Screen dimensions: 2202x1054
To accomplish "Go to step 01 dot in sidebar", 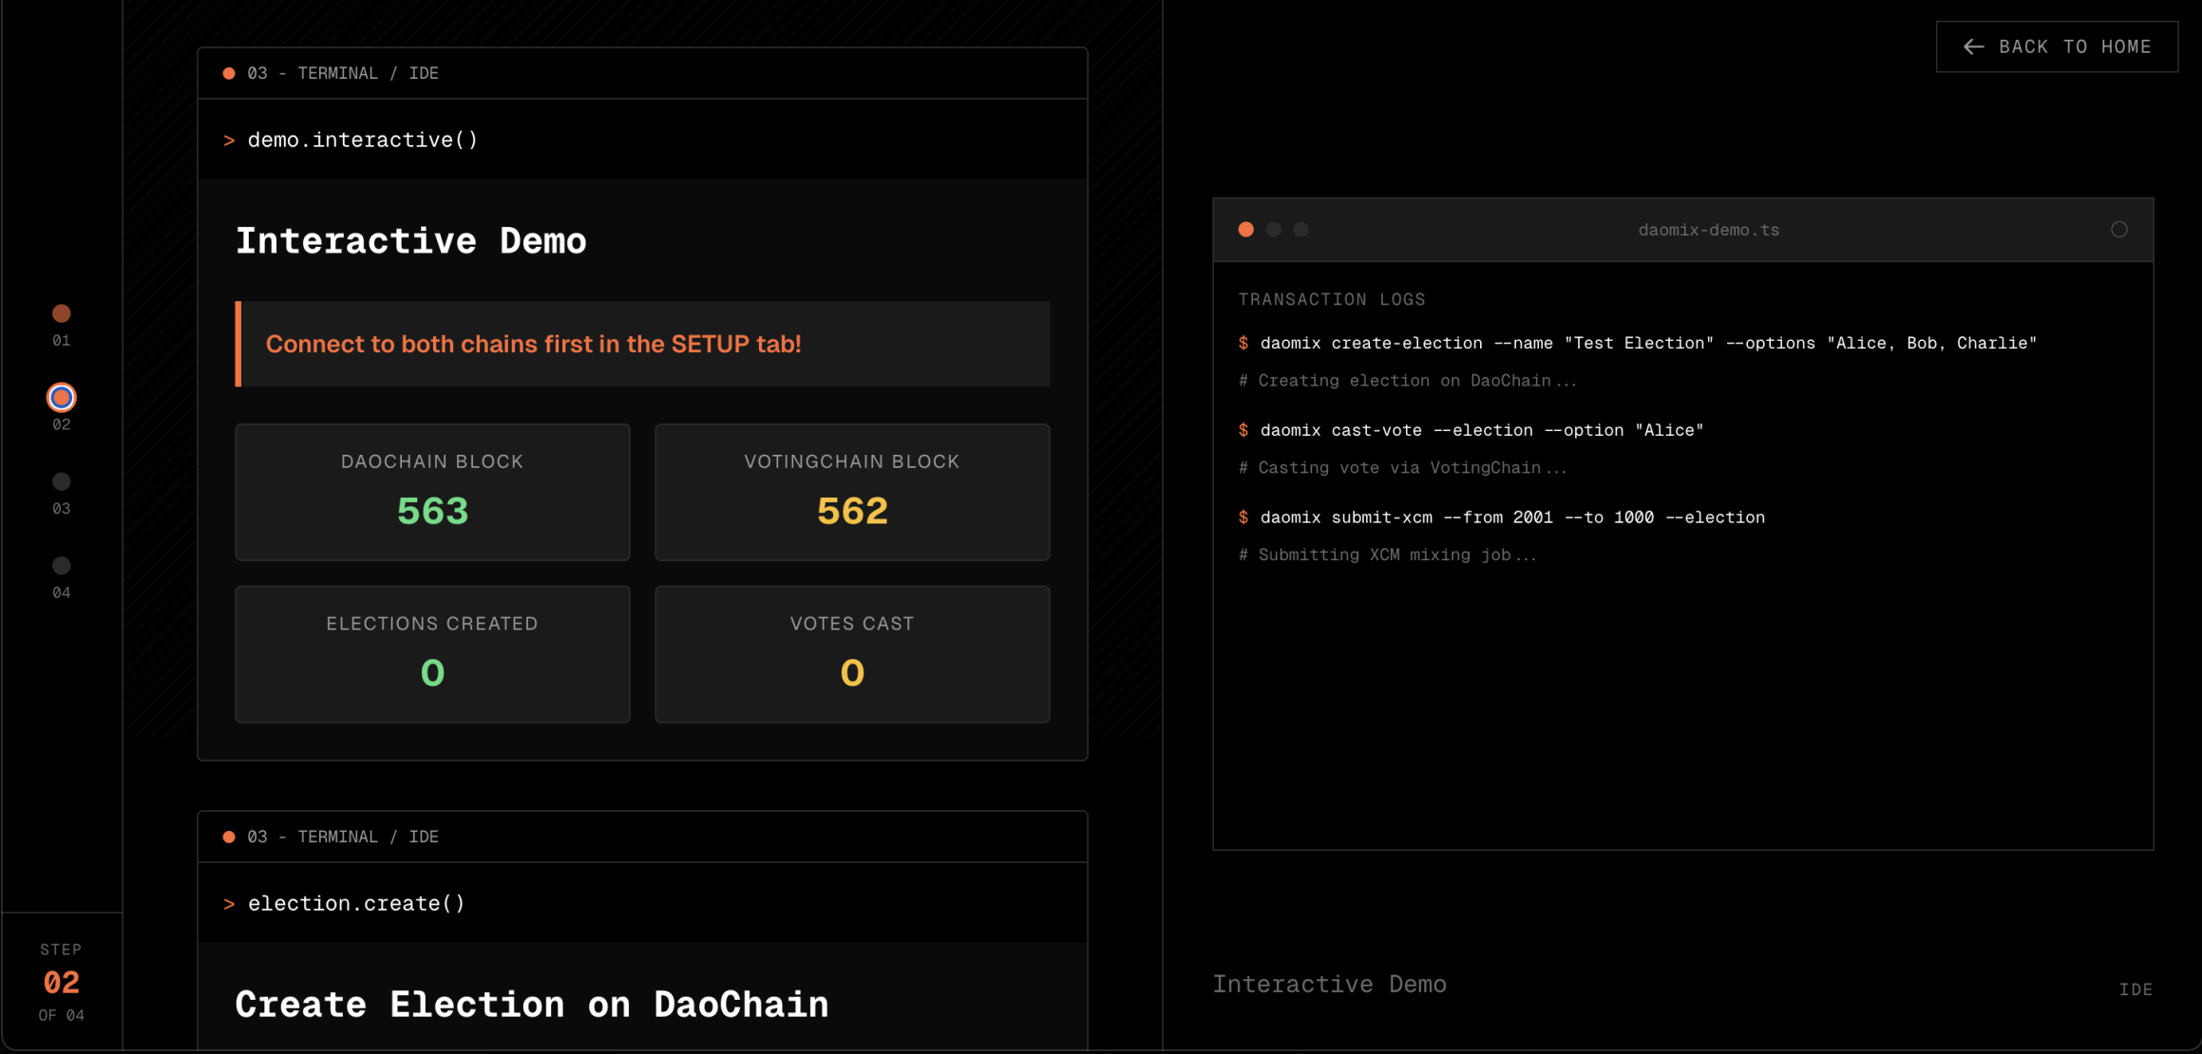I will (x=62, y=313).
